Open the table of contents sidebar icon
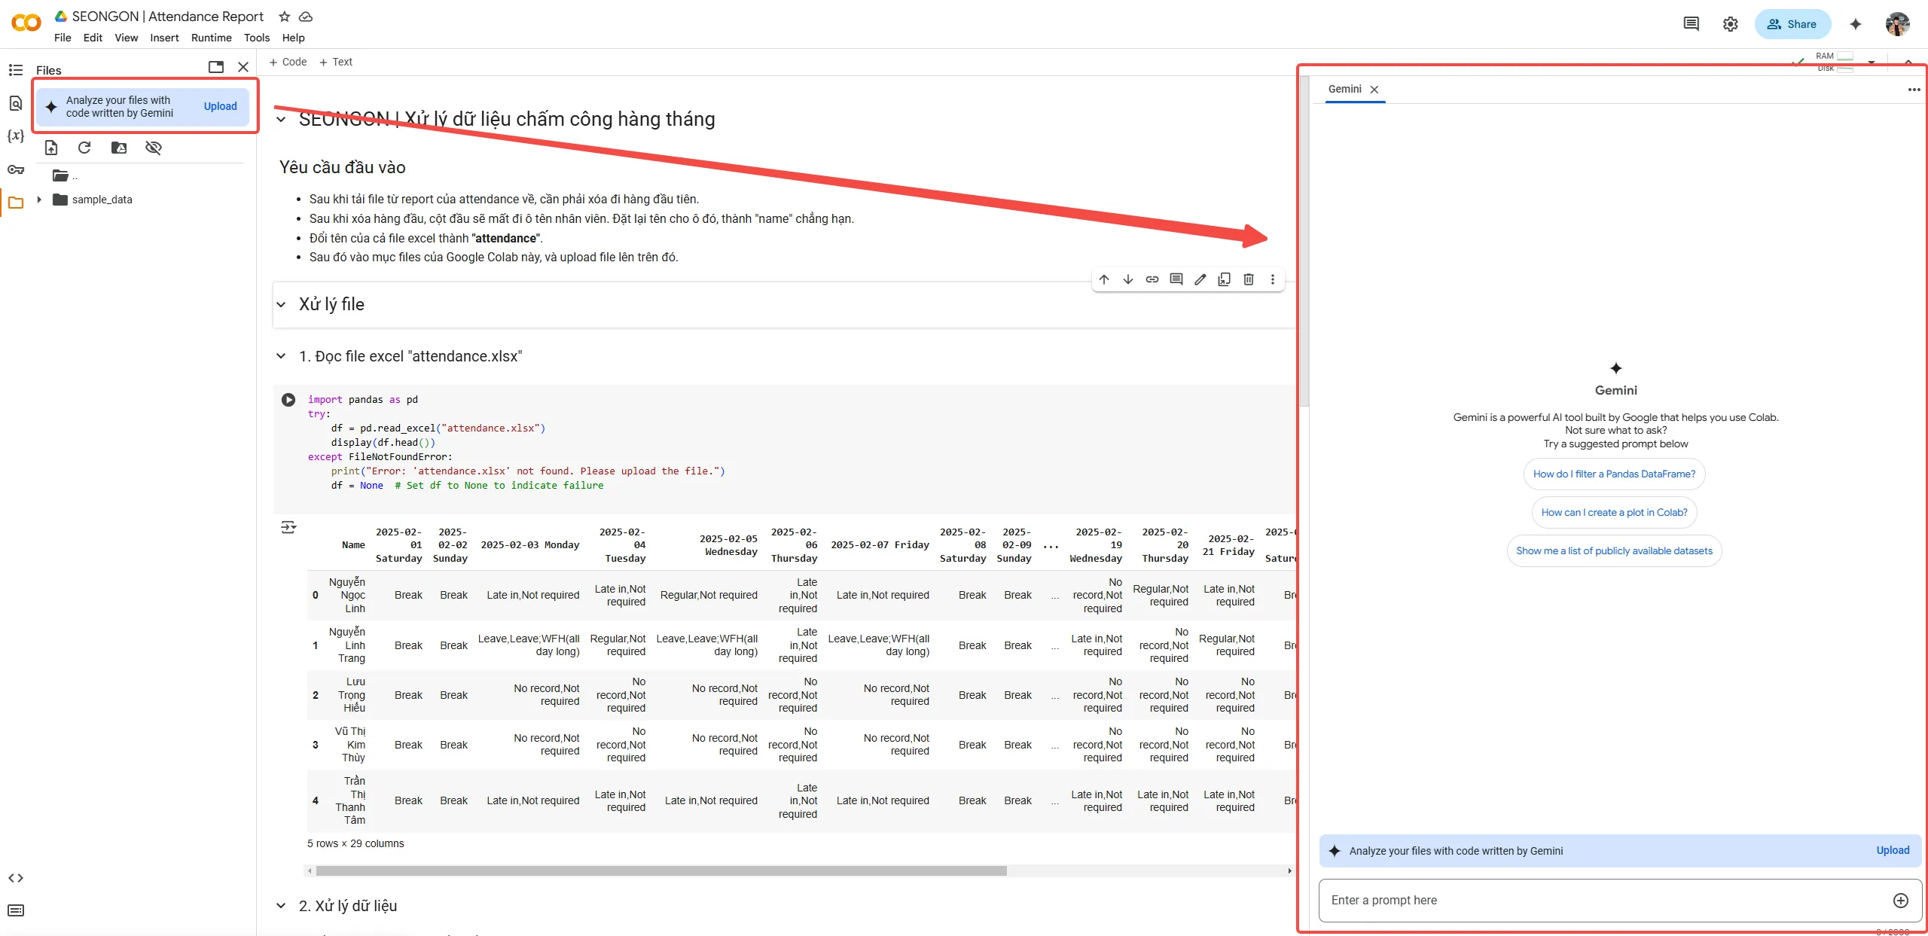The height and width of the screenshot is (936, 1928). point(16,70)
